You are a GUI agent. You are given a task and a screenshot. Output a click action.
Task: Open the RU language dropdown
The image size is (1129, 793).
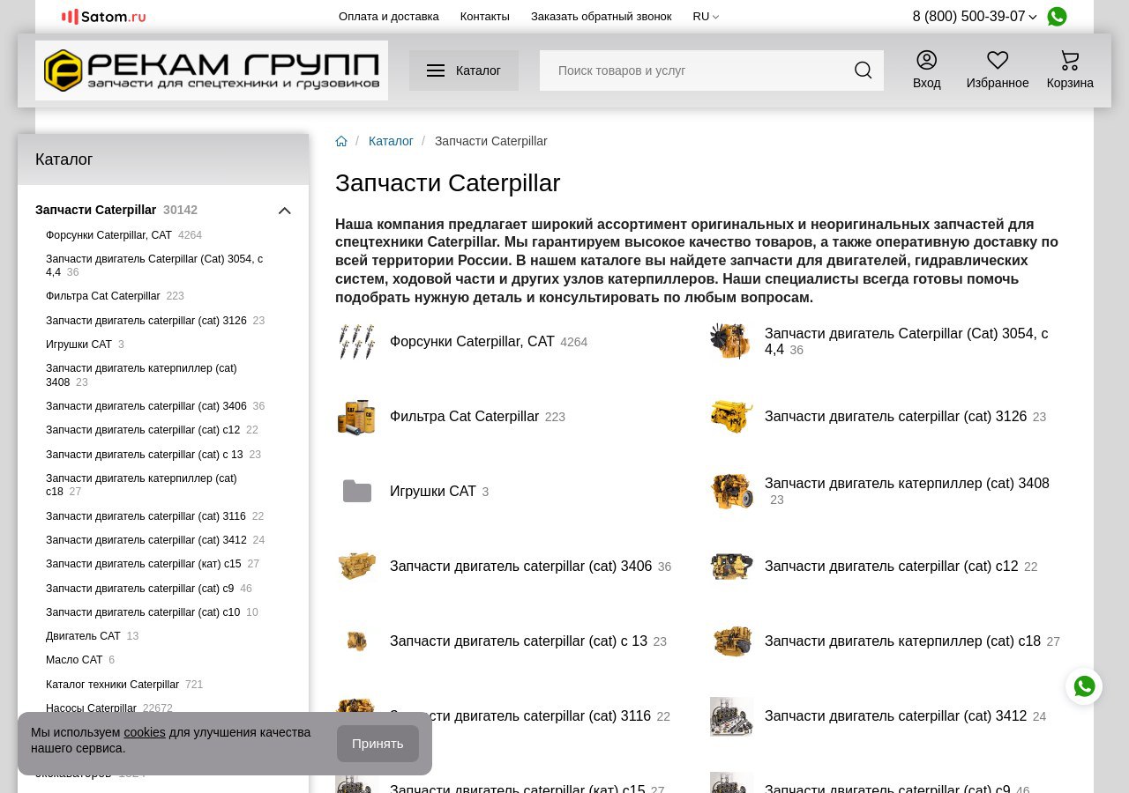[706, 17]
